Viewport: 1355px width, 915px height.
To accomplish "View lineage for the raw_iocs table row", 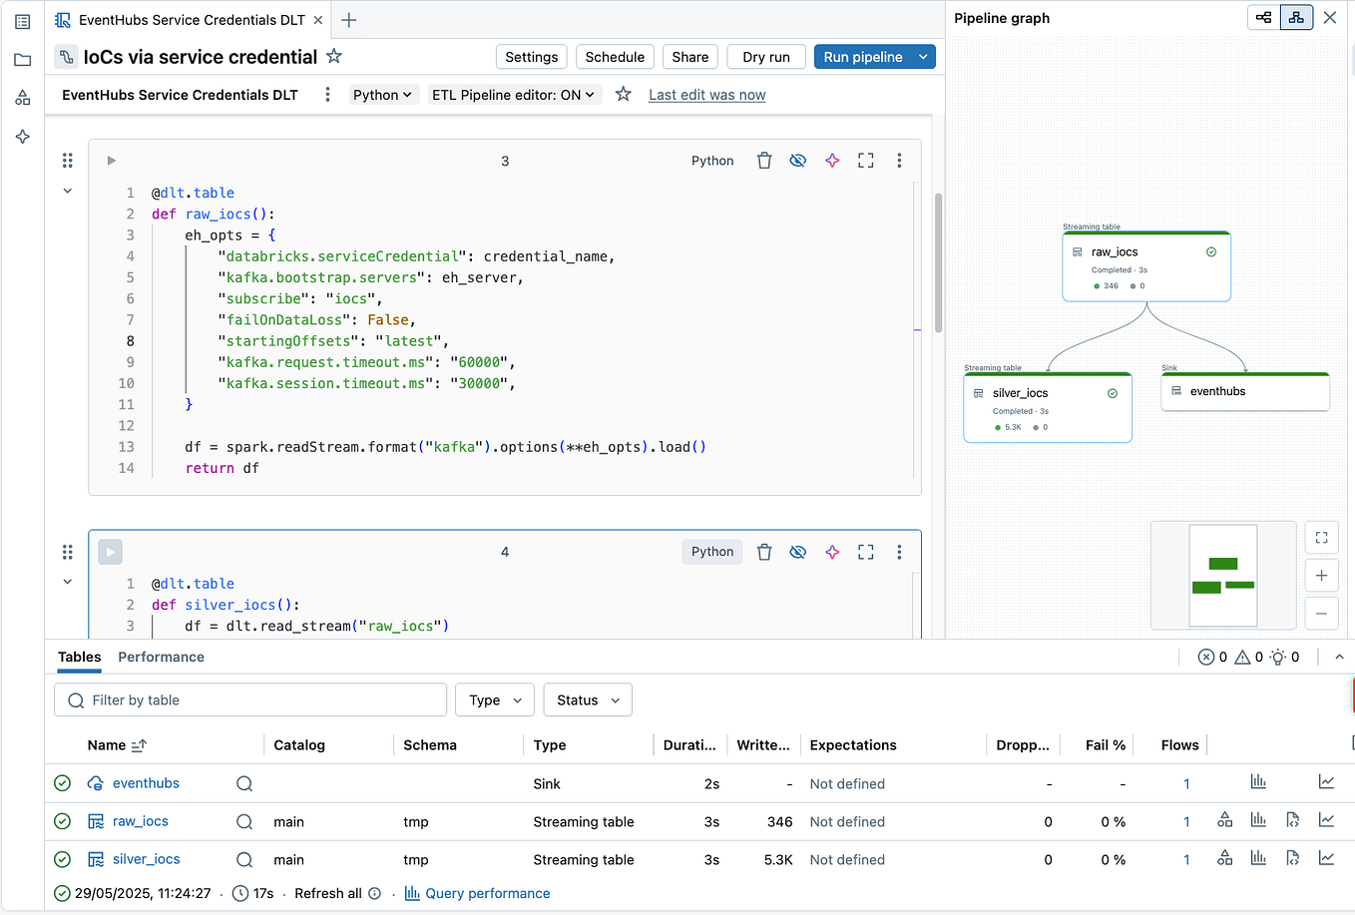I will click(x=1224, y=819).
